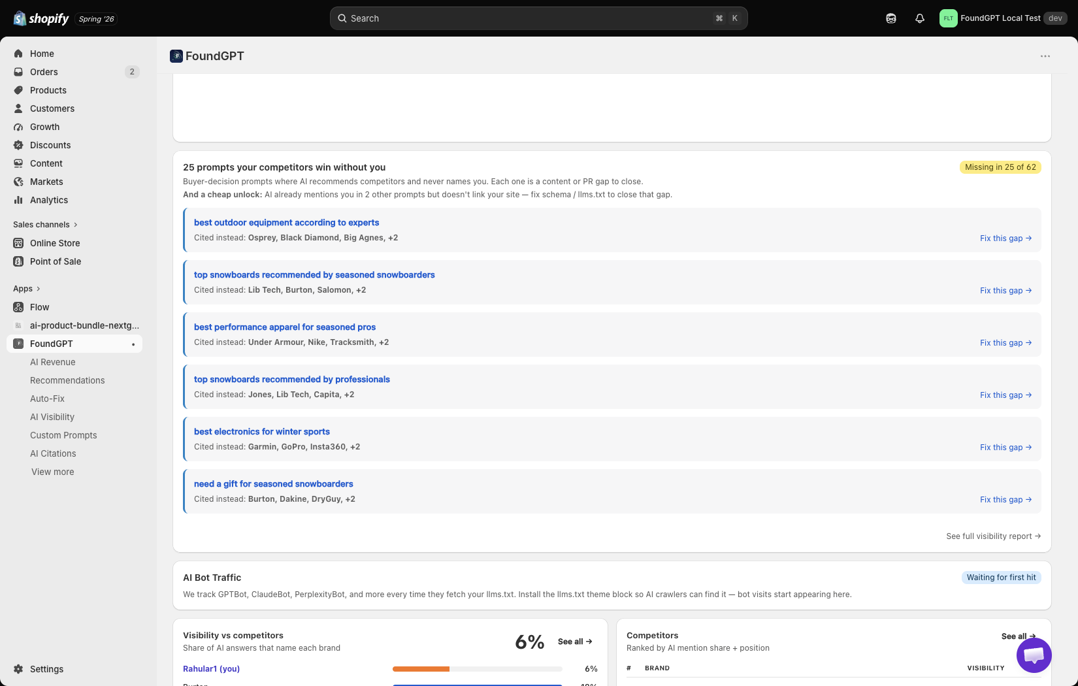Expand the Apps section
Image resolution: width=1078 pixels, height=686 pixels.
tap(27, 289)
